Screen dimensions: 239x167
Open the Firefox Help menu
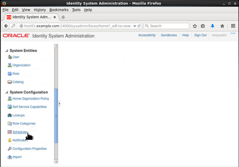click(88, 10)
